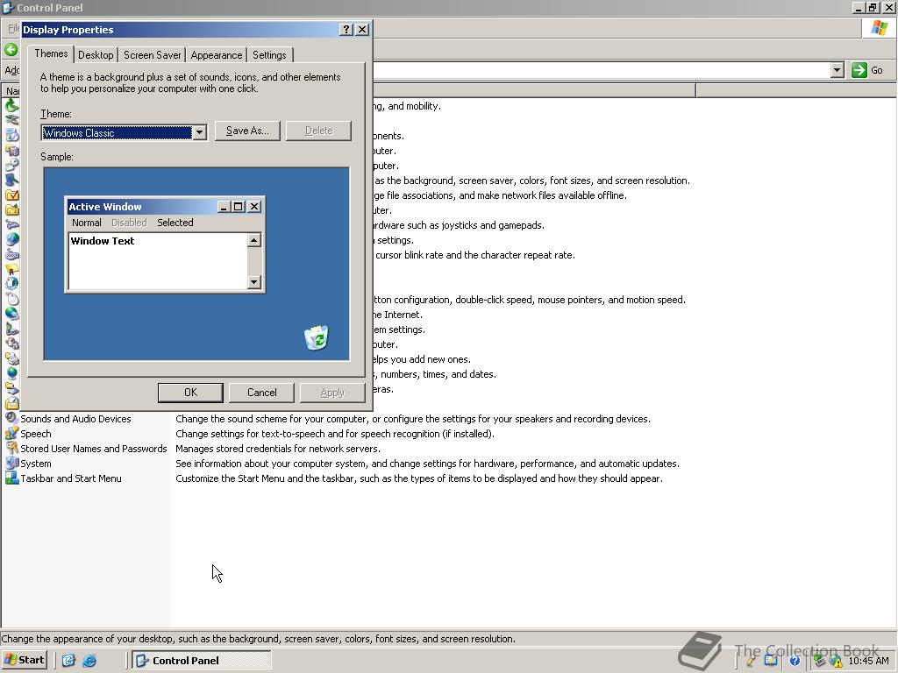The width and height of the screenshot is (898, 673).
Task: Click the Delete theme button
Action: point(319,131)
